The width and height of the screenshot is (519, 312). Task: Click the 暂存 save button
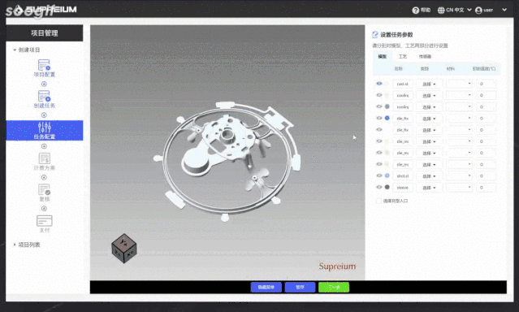300,287
